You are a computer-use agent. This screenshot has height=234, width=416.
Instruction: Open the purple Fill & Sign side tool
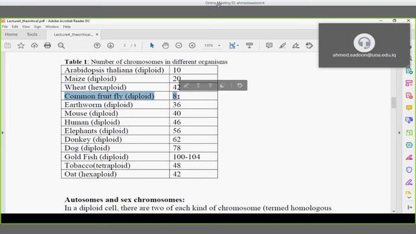coord(409,182)
